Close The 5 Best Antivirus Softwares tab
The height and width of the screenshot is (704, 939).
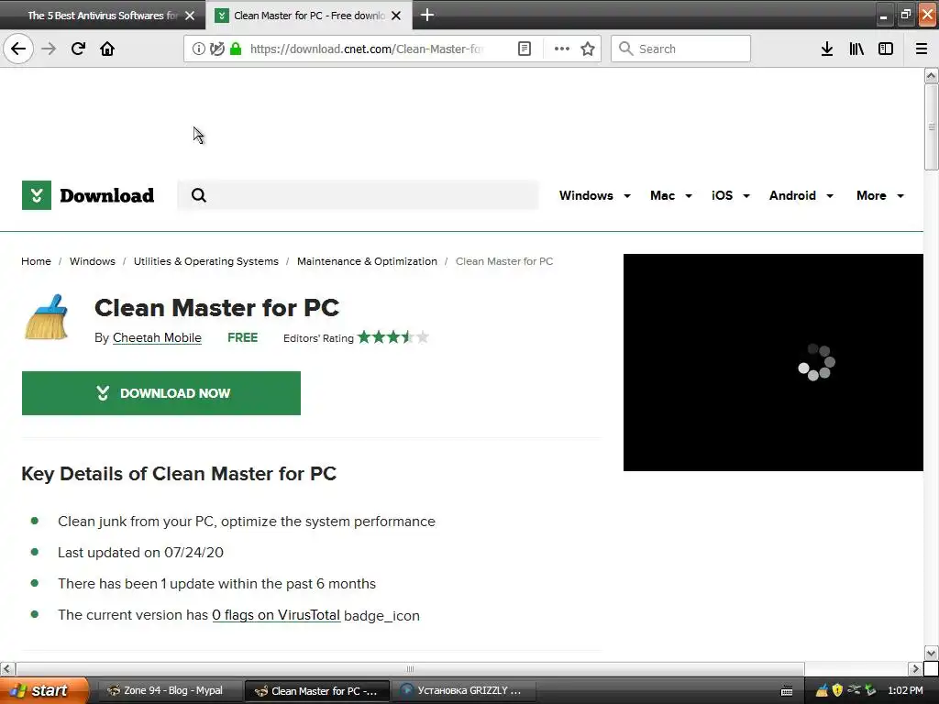pos(190,16)
